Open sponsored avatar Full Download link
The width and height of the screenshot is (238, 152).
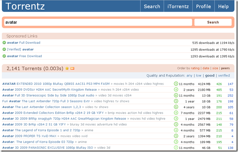click(x=24, y=42)
